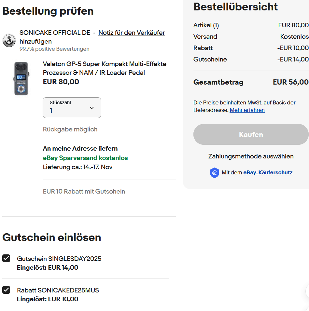Click the seller name SONICAKE OFFICIAL DE
Screen dimensions: 309x311
pos(55,33)
